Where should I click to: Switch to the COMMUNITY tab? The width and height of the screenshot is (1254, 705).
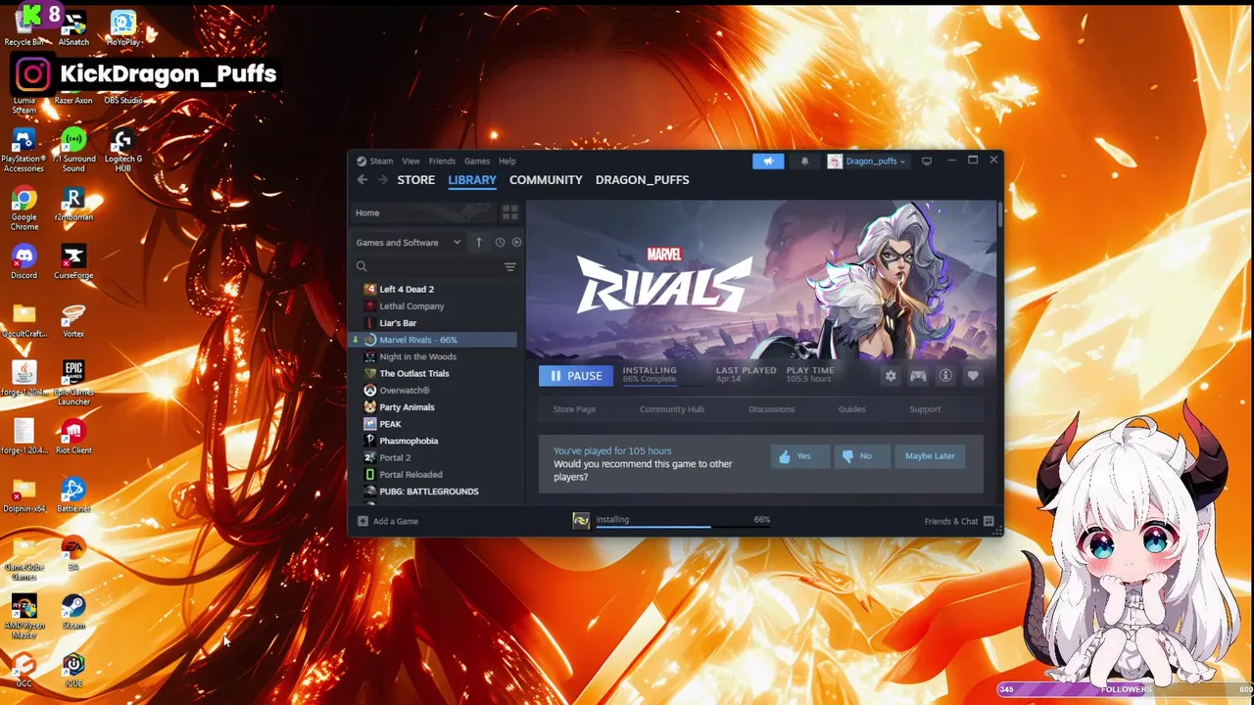(546, 180)
